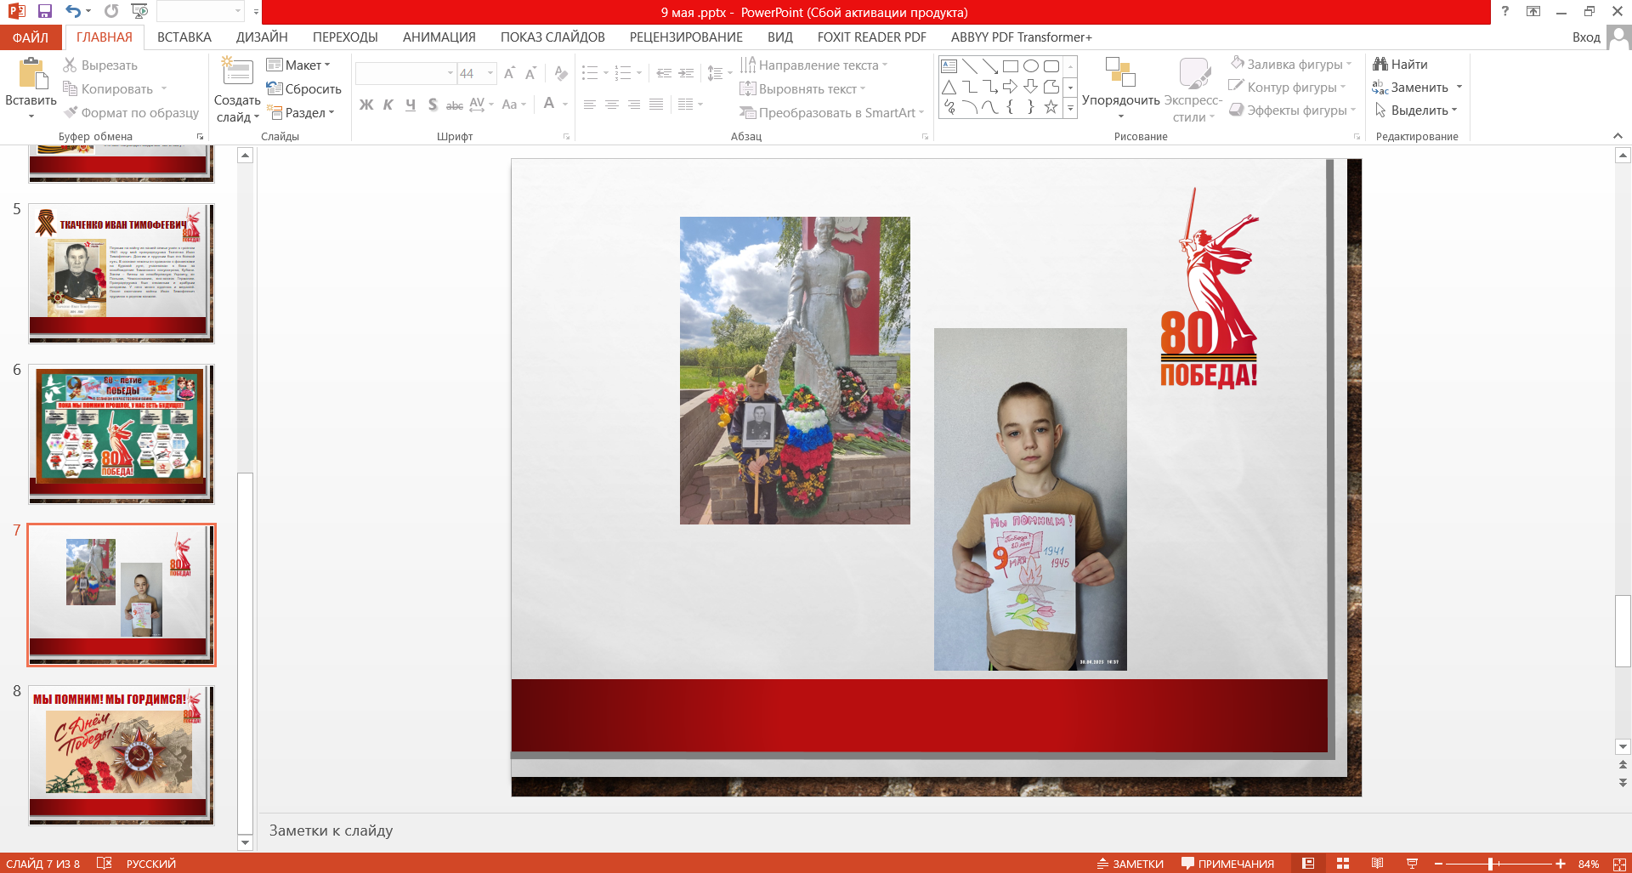Click the Cut (Вырезать) command
The width and height of the screenshot is (1632, 873).
[100, 65]
